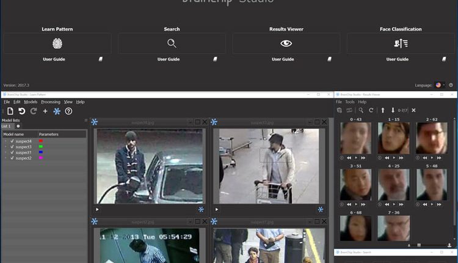Click the Results Viewer copy icon

[x=340, y=110]
